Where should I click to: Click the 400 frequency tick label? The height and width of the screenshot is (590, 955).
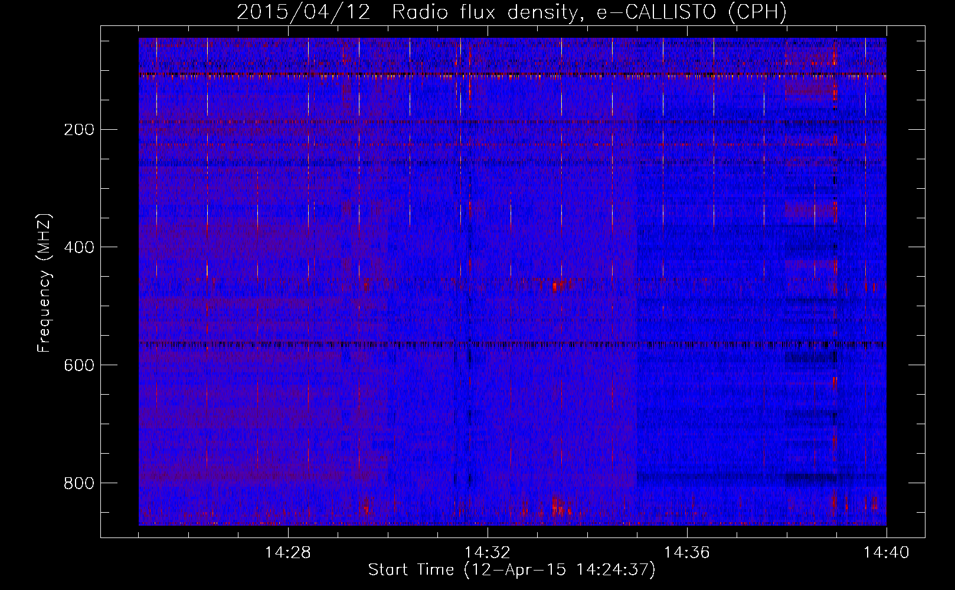click(79, 248)
